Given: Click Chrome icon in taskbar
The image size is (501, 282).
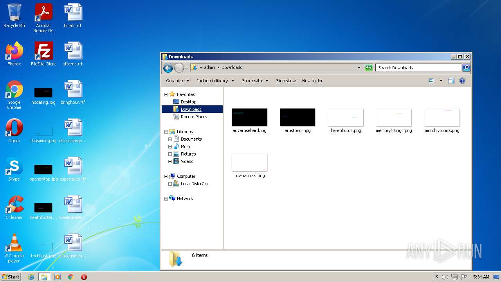Looking at the screenshot, I should [71, 277].
